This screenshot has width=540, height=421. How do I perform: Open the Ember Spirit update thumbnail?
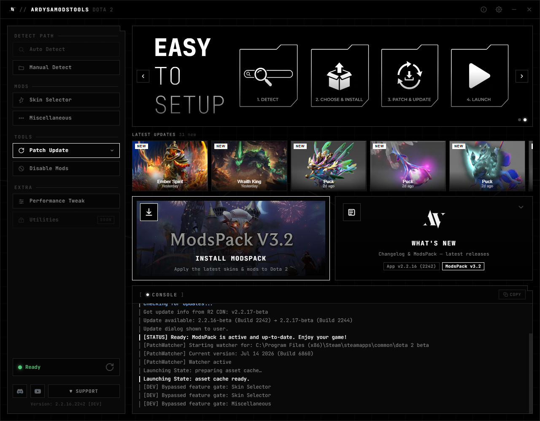pos(170,166)
